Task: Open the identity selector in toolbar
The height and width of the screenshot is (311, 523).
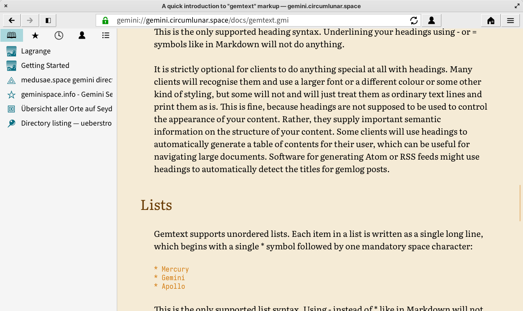Action: click(x=431, y=20)
